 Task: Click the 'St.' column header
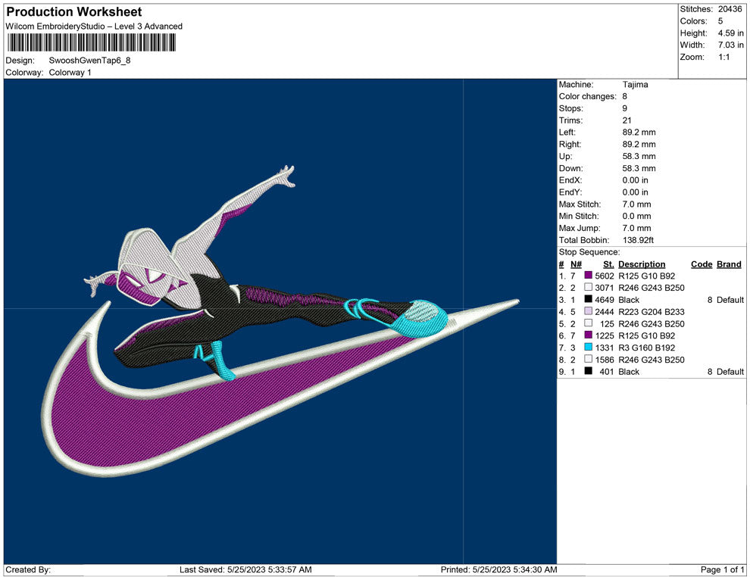(x=608, y=264)
